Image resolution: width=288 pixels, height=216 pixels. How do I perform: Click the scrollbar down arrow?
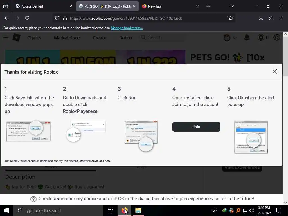click(x=285, y=202)
